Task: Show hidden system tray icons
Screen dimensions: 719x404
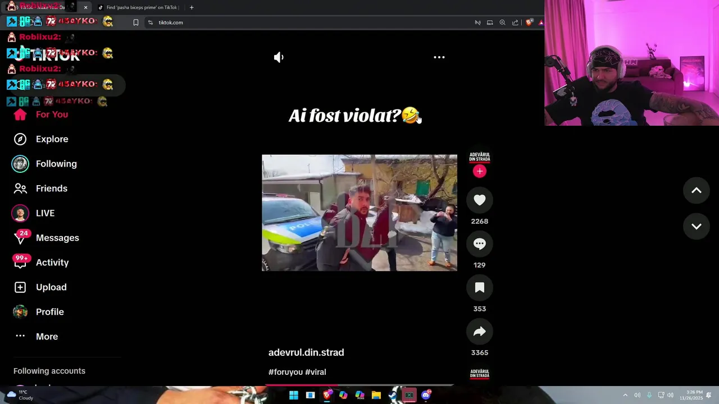Action: pyautogui.click(x=625, y=395)
